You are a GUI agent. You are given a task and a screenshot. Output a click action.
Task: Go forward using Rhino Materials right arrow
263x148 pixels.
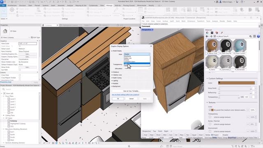(211, 36)
